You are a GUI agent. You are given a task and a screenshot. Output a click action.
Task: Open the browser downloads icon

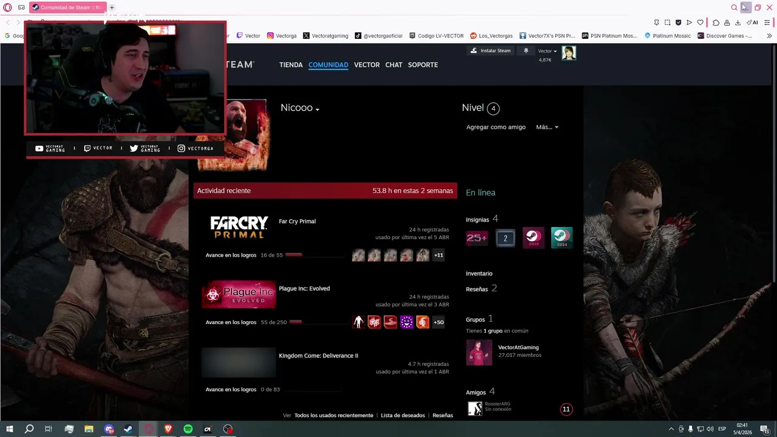738,22
